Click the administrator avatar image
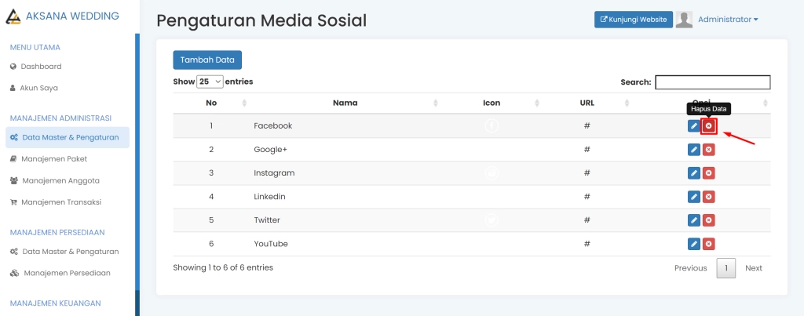Viewport: 804px width, 316px height. click(684, 20)
